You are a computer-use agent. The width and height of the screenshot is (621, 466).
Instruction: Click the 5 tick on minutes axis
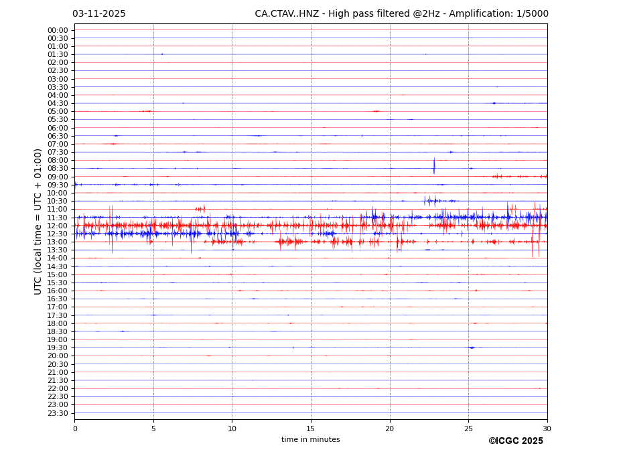pyautogui.click(x=153, y=429)
